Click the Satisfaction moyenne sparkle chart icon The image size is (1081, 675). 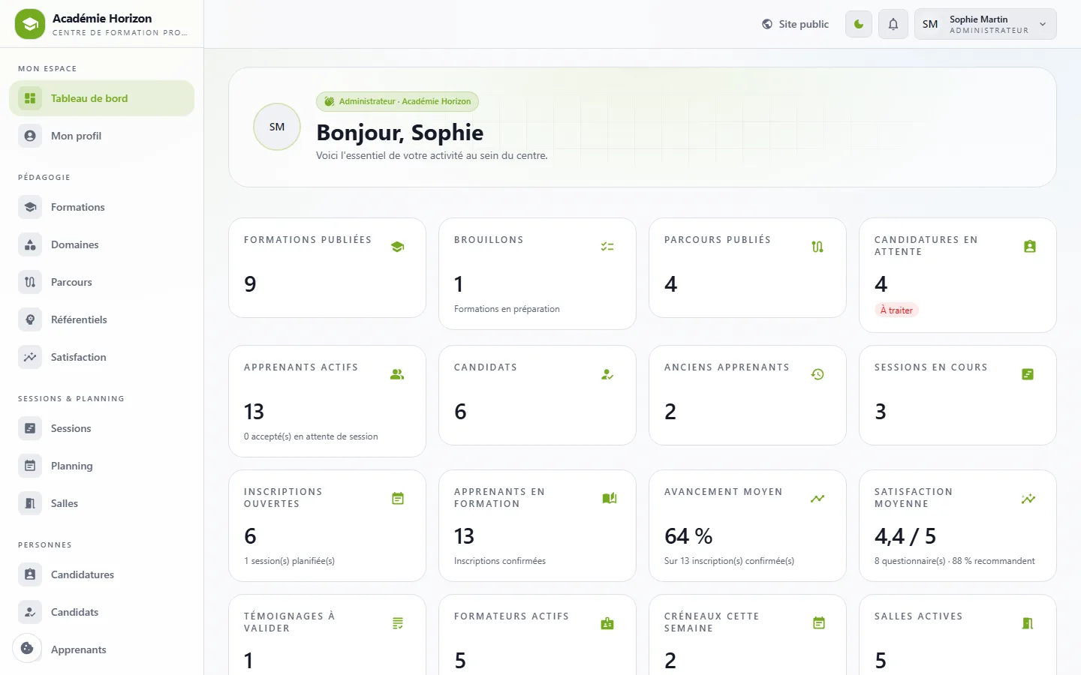[x=1028, y=498]
